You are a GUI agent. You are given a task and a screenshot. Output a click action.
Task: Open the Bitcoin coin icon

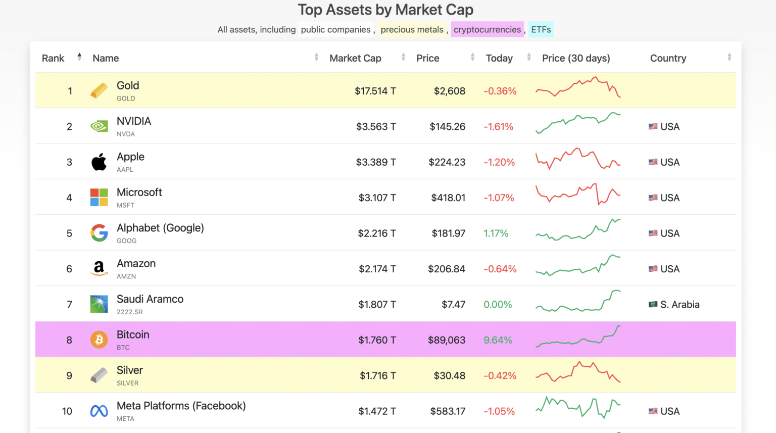click(x=99, y=340)
